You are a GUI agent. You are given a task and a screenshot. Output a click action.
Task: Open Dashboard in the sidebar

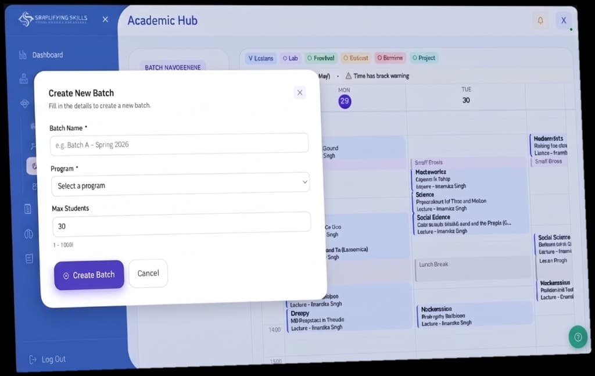point(48,55)
